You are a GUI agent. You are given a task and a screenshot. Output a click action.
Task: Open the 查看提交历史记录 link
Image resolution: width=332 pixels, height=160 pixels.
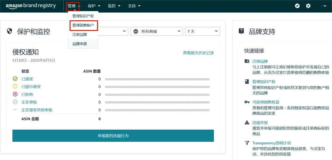point(198,53)
